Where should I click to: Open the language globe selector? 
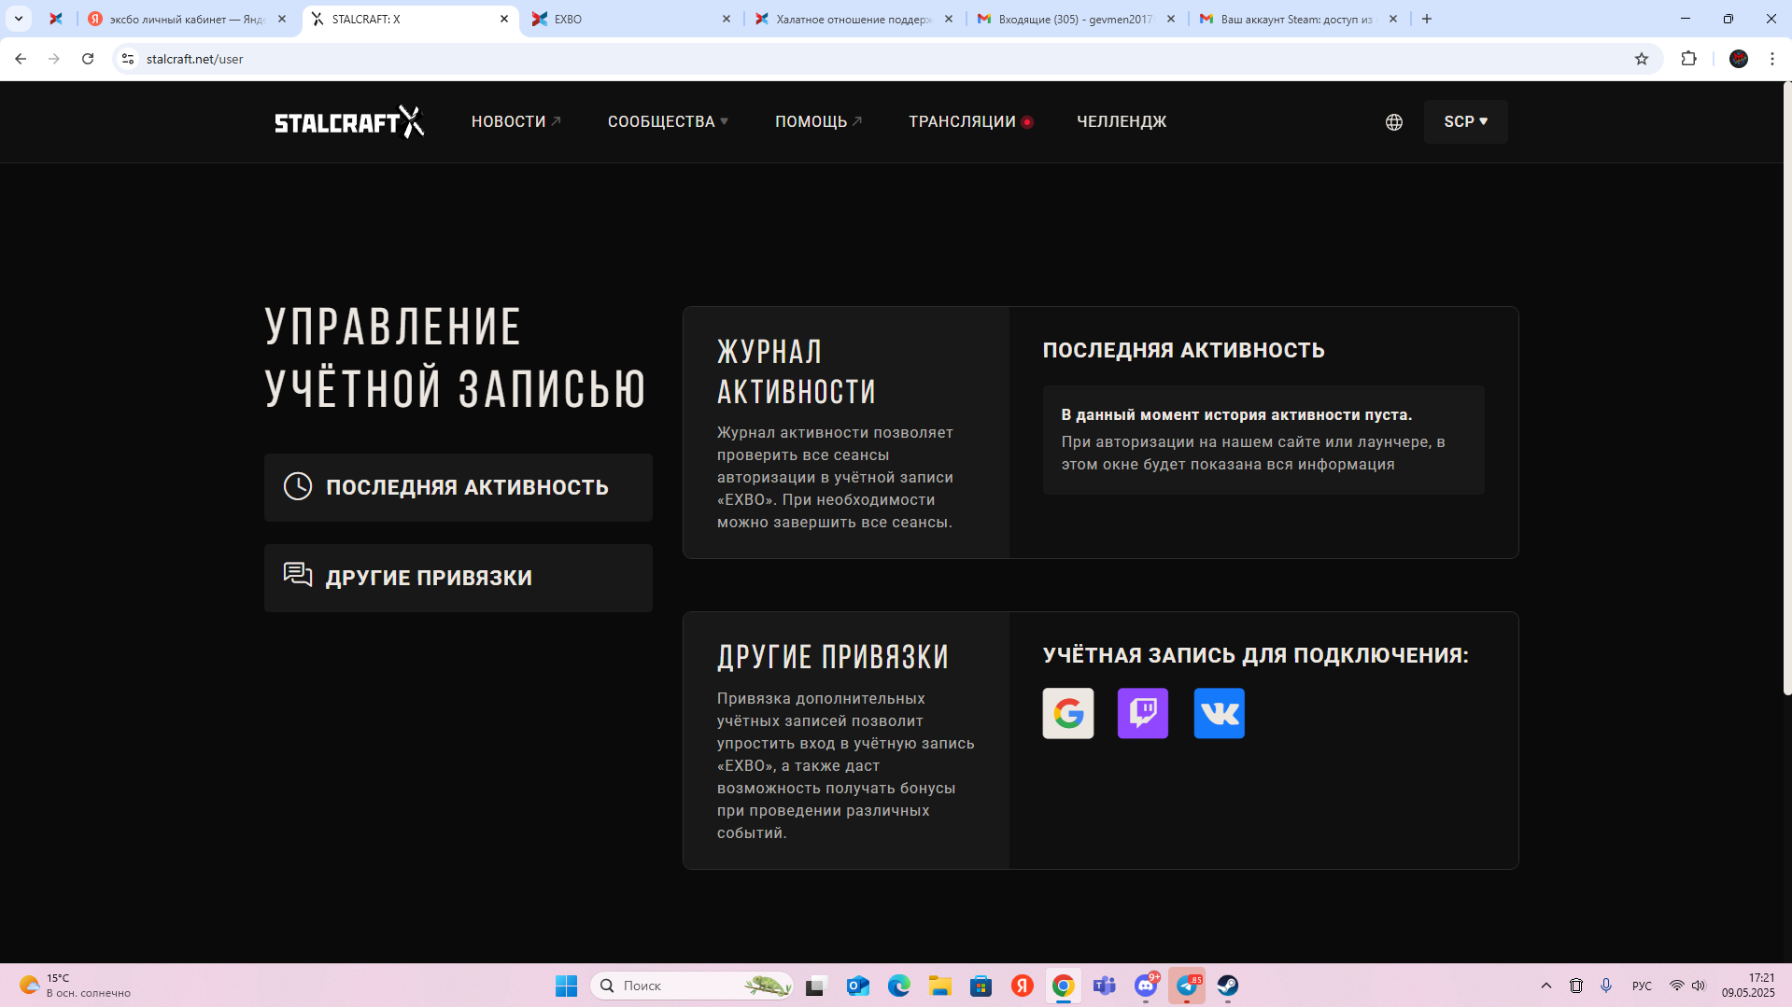1393,122
